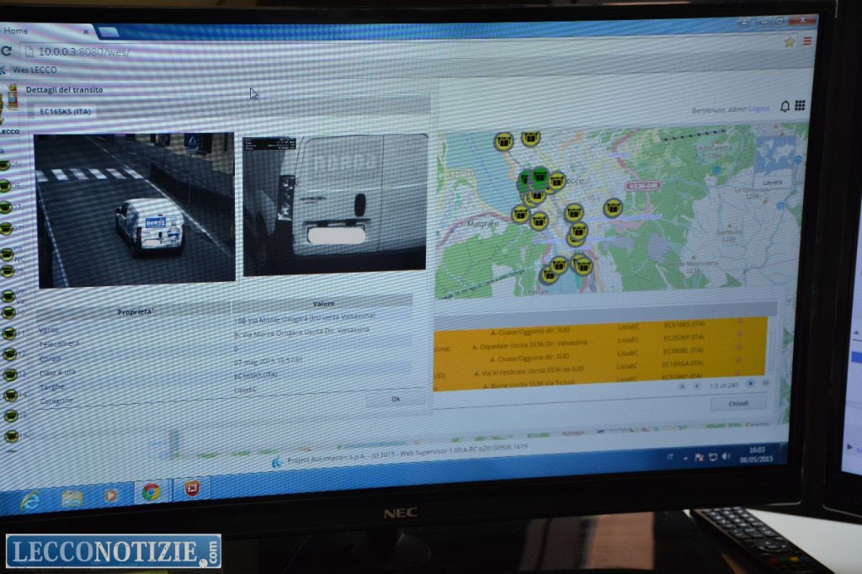
Task: Open the Chrome menu icon
Action: (807, 41)
